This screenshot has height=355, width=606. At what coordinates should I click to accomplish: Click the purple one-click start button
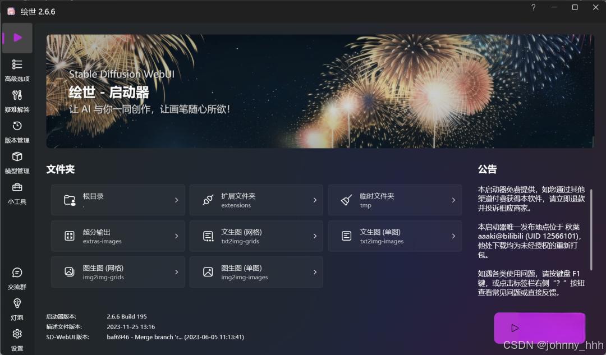click(x=539, y=328)
